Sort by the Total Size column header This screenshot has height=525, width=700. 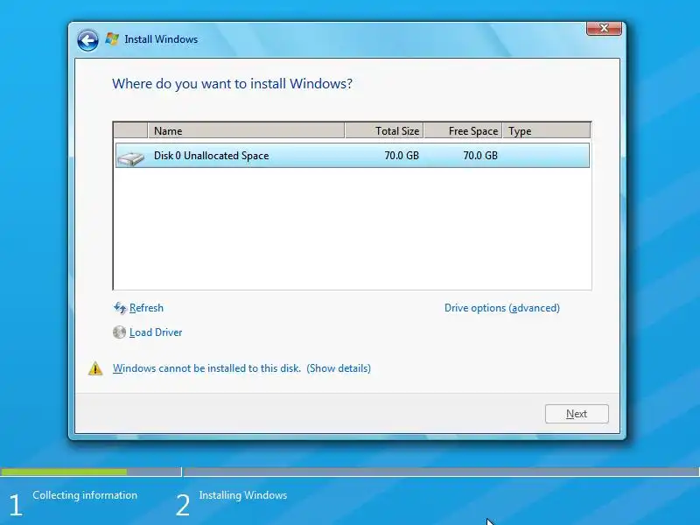coord(384,130)
